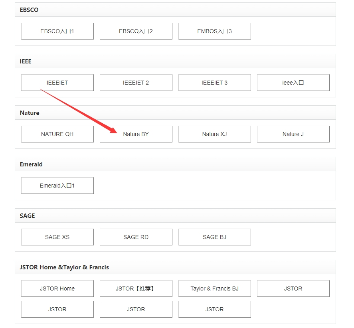This screenshot has height=328, width=354.
Task: Select the NATURE QH button
Action: click(x=57, y=134)
